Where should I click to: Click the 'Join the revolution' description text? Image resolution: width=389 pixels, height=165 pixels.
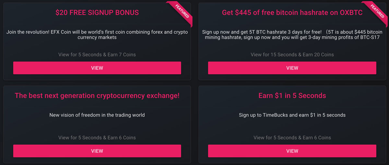[97, 32]
